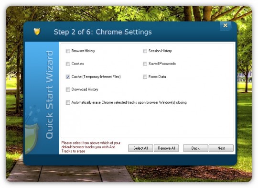Click the Select All button
This screenshot has height=188, width=258.
pos(140,148)
